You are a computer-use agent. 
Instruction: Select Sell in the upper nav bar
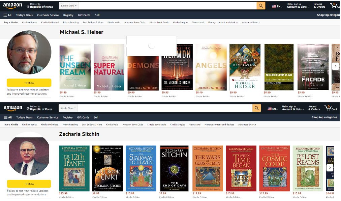97,15
